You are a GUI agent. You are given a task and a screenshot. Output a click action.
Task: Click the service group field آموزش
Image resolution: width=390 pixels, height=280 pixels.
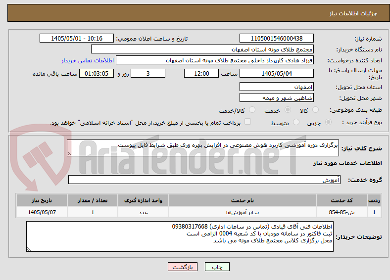[204, 180]
